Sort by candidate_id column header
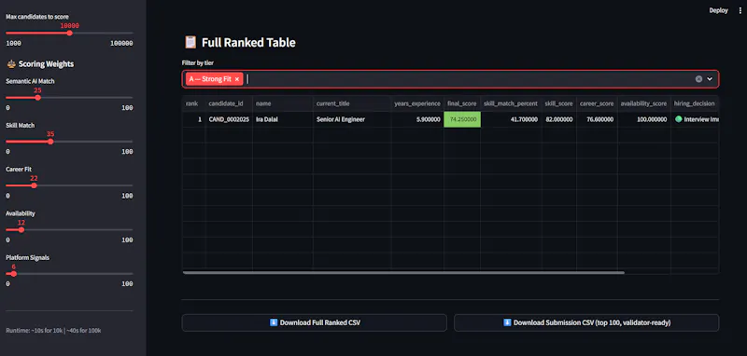The width and height of the screenshot is (747, 356). click(229, 103)
